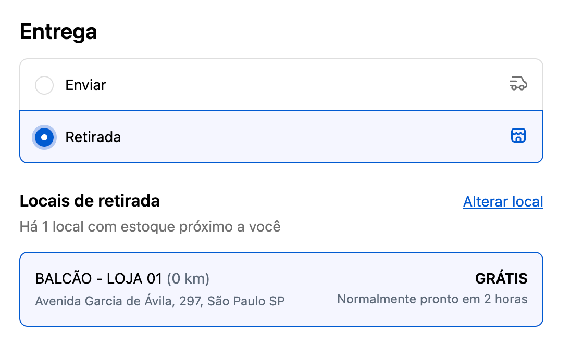The image size is (571, 360).
Task: Click the (0 km) distance text
Action: click(188, 279)
